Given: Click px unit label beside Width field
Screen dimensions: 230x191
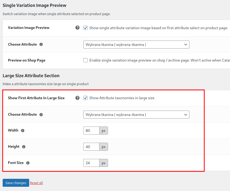Looking at the screenshot, I should [103, 131].
